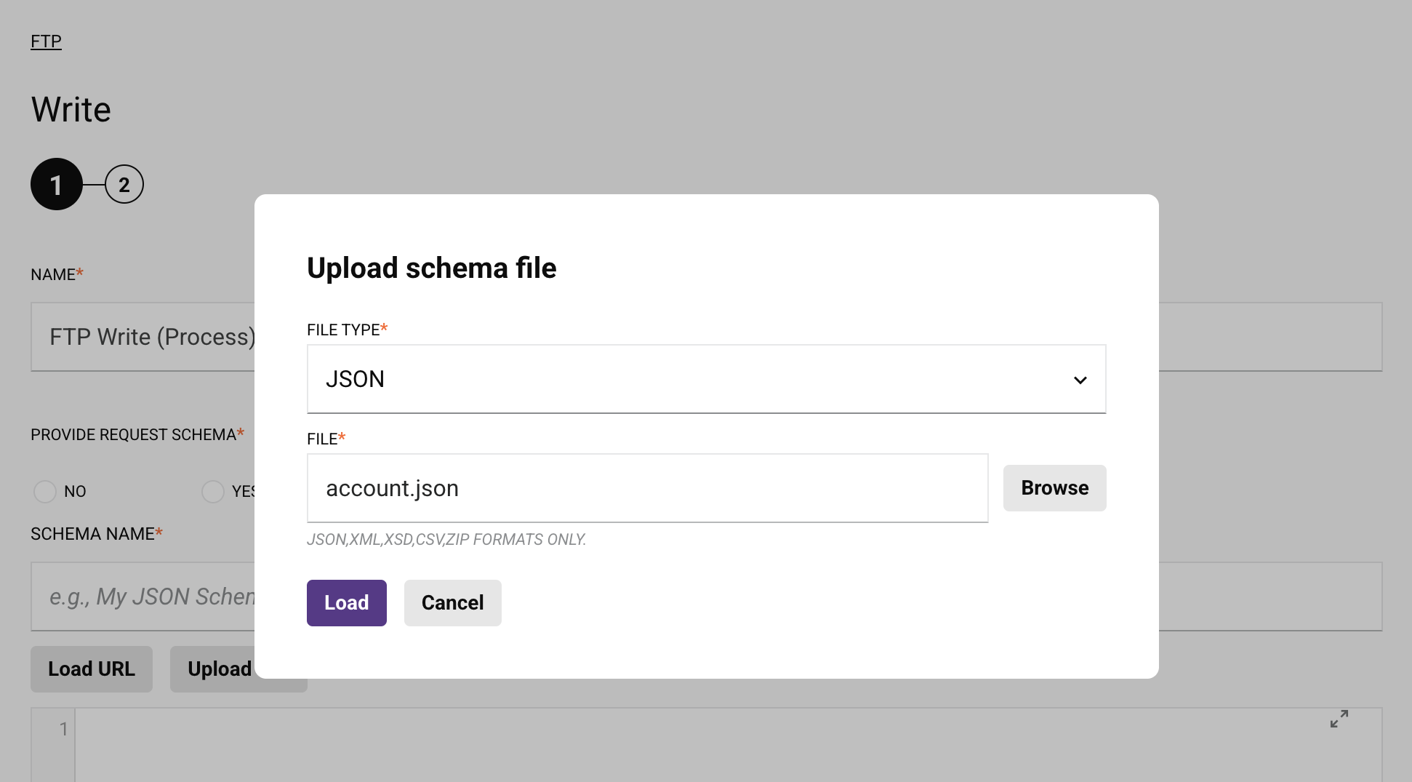Select the NO radio button
Image resolution: width=1412 pixels, height=782 pixels.
[45, 492]
